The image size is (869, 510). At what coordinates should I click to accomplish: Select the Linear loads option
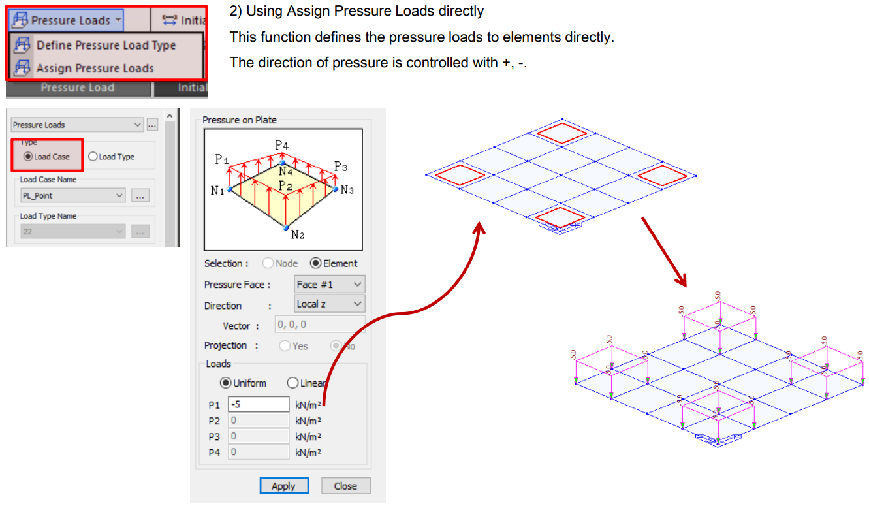point(292,383)
